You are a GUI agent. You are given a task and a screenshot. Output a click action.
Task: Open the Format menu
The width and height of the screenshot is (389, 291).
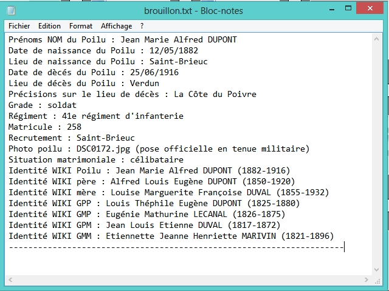coord(81,26)
